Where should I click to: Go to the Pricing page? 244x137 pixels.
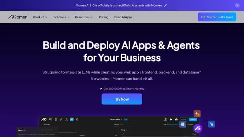(104, 17)
